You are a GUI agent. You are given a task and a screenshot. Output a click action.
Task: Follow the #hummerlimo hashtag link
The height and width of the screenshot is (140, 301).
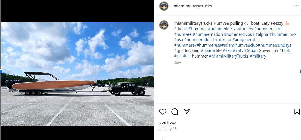pyautogui.click(x=282, y=34)
